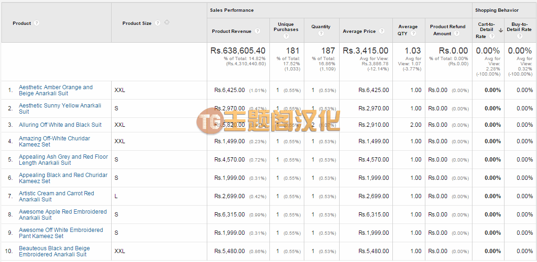This screenshot has height=262, width=537.
Task: Open Artistic Cream and Carrot Red Anarkali Suit
Action: pos(57,196)
